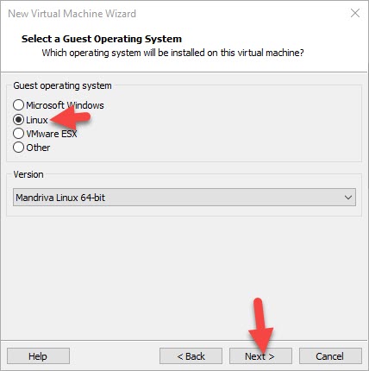369x371 pixels.
Task: Expand the Version dropdown chevron arrow
Action: coord(348,198)
